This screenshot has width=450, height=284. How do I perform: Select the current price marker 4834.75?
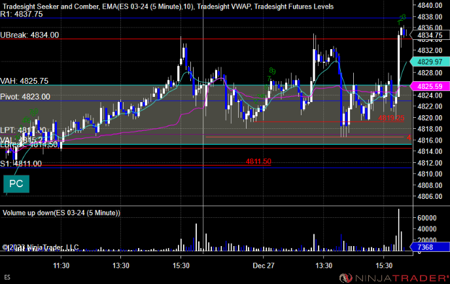pos(430,35)
